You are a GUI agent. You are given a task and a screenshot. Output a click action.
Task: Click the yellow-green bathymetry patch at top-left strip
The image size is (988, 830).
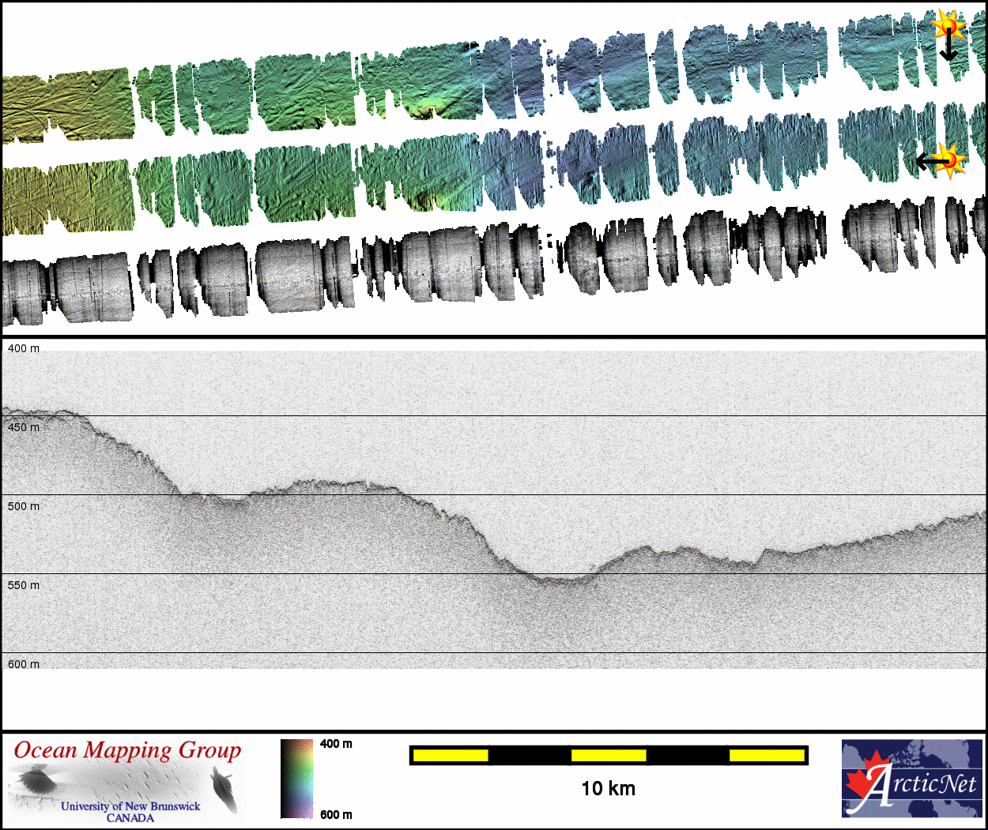tap(67, 104)
